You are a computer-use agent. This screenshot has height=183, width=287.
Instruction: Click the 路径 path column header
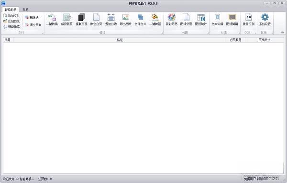point(120,40)
